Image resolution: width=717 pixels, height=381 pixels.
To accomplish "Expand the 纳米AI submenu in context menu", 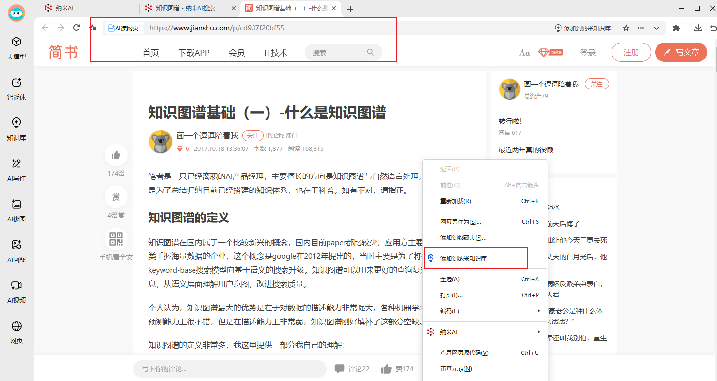I will [485, 332].
